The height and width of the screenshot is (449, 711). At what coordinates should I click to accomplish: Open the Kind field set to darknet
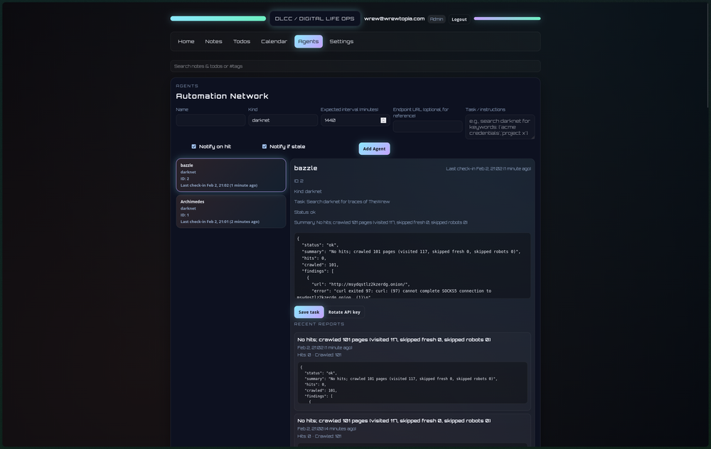[282, 120]
